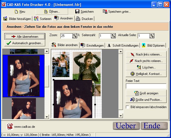Click Groß anzeigen to enlarge view
The height and width of the screenshot is (138, 171).
tap(146, 93)
